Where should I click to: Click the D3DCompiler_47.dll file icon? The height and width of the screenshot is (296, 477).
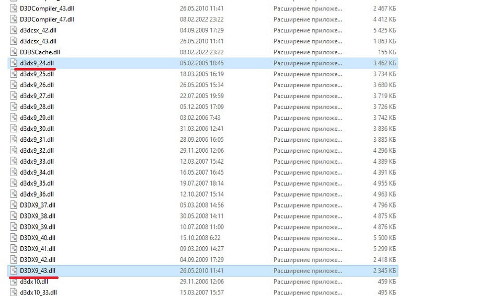click(14, 19)
